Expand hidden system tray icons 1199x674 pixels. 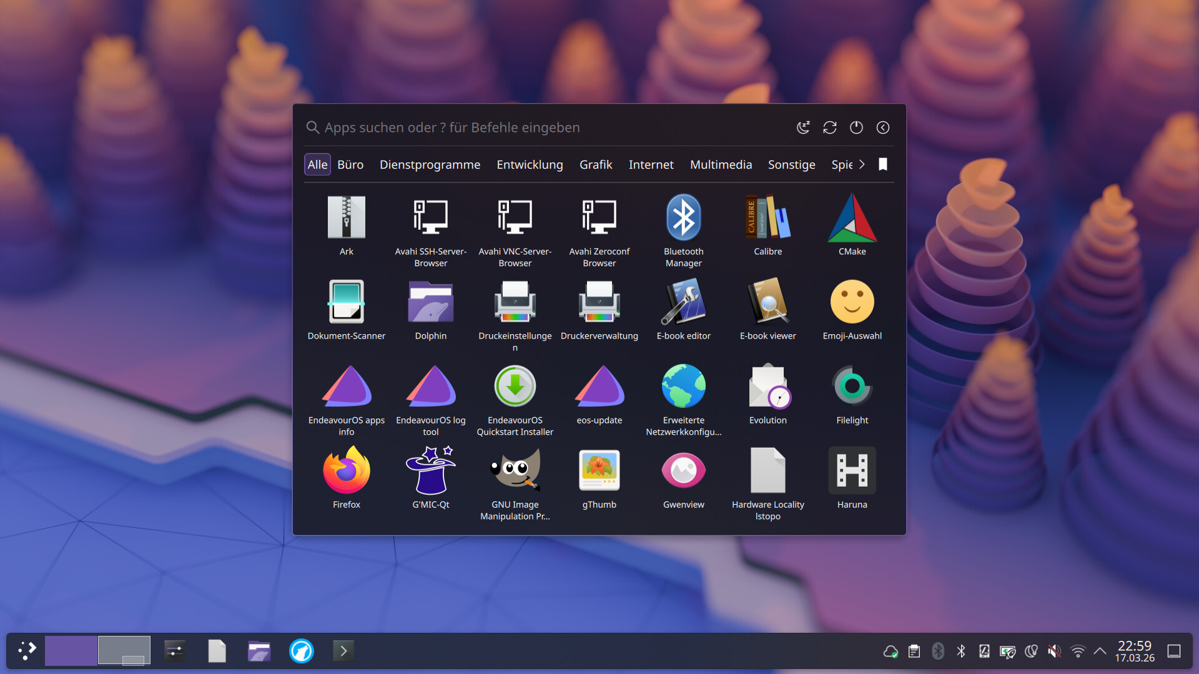(1100, 652)
